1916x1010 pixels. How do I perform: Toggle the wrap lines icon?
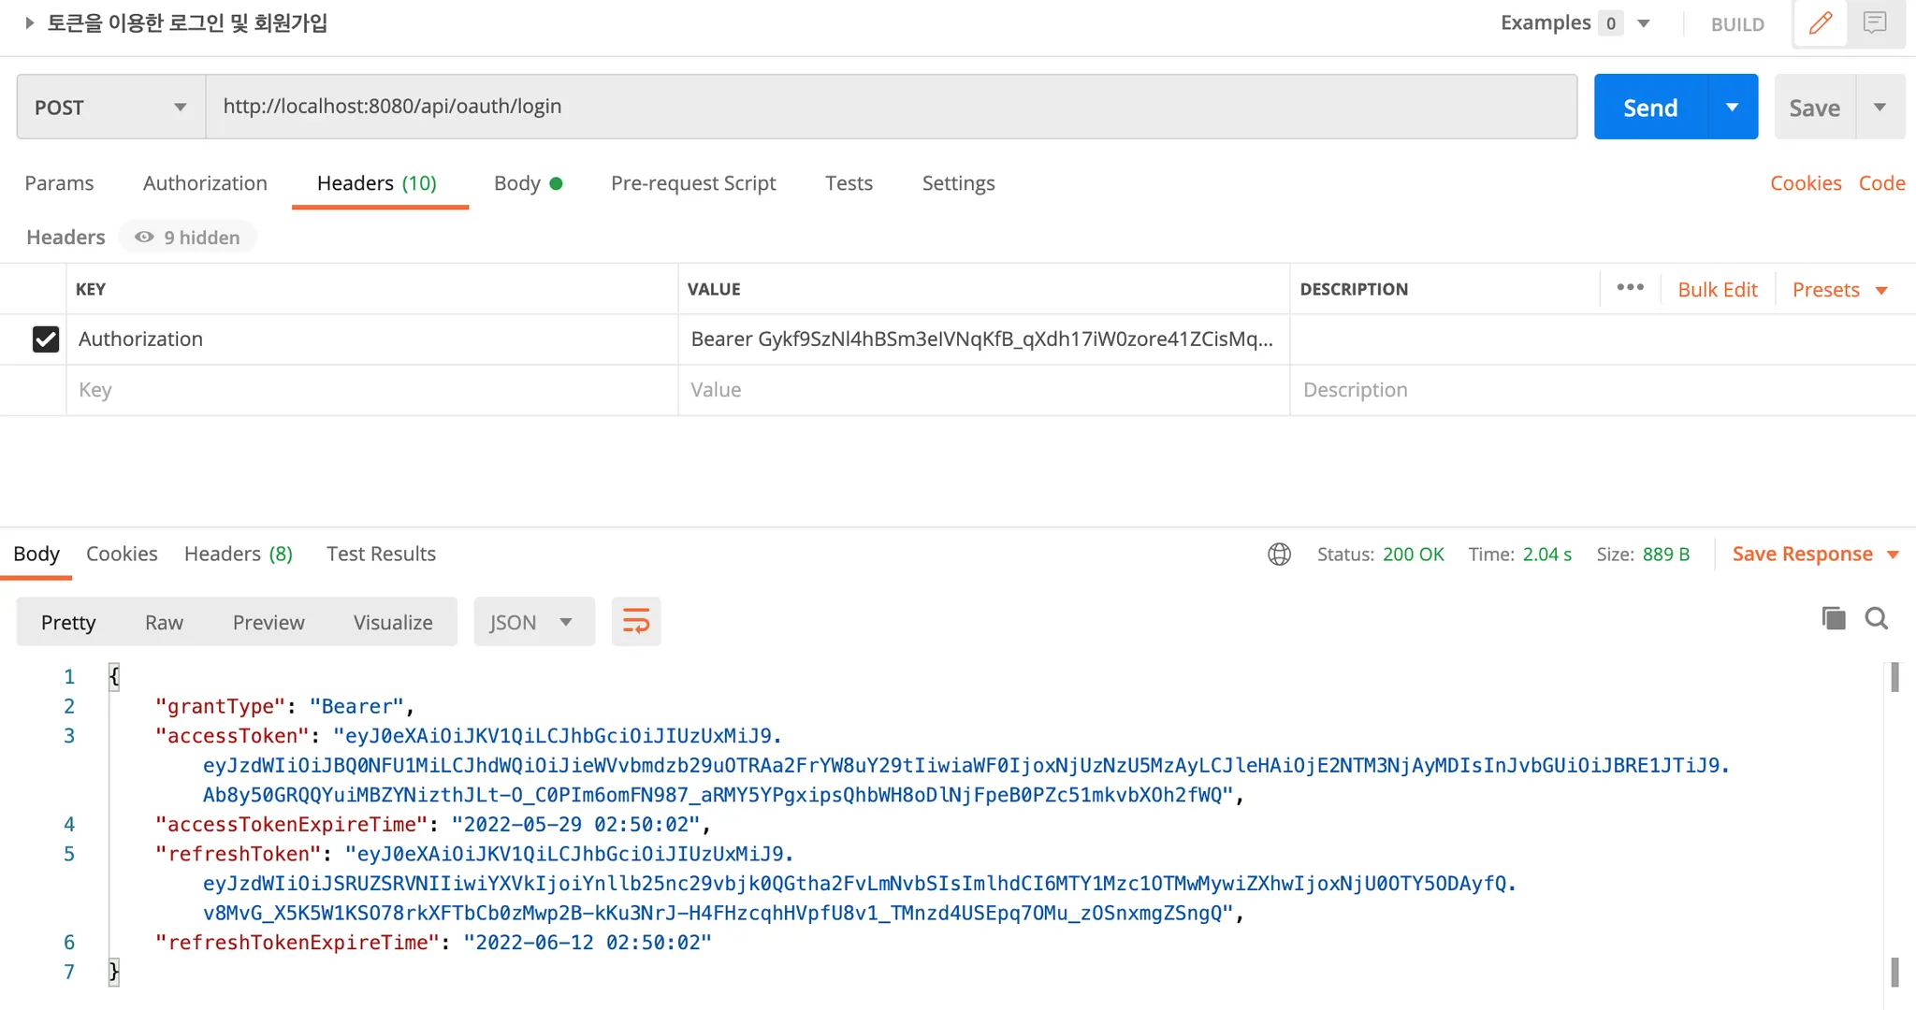[636, 622]
